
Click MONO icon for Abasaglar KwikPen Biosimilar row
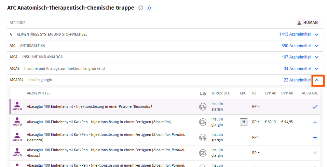(x=17, y=122)
